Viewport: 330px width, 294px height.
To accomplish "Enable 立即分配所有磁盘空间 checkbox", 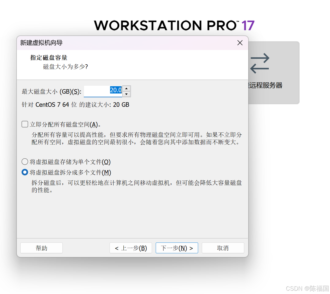I will point(25,124).
